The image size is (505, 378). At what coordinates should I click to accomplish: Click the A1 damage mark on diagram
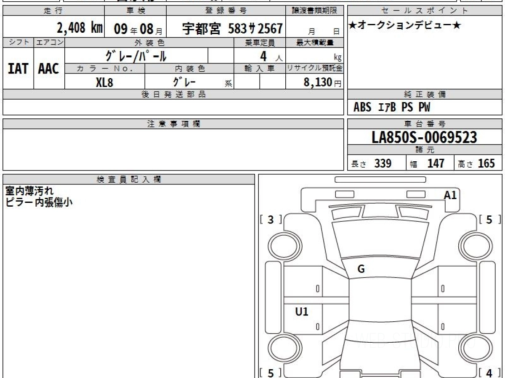pyautogui.click(x=450, y=195)
